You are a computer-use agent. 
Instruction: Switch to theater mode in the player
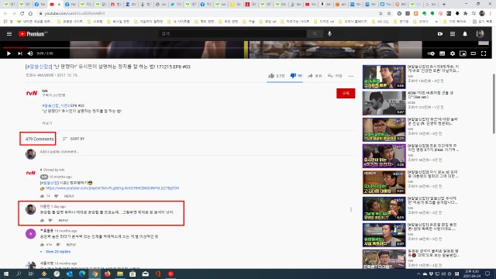point(473,53)
